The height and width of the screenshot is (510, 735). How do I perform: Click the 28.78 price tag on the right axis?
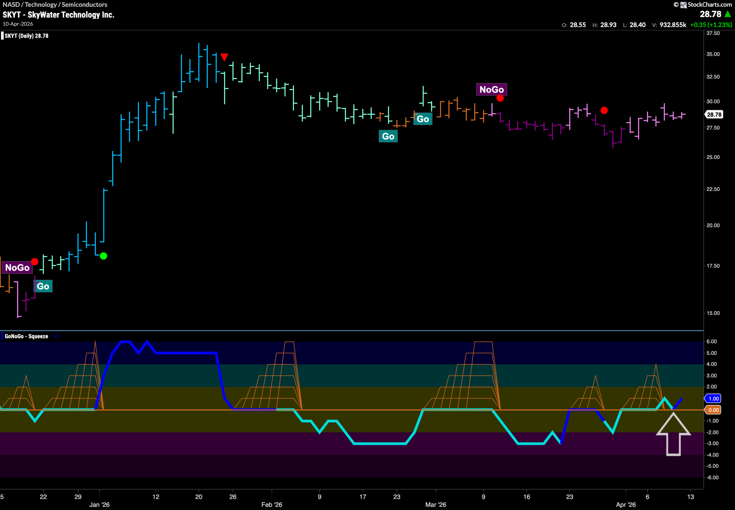pos(714,115)
